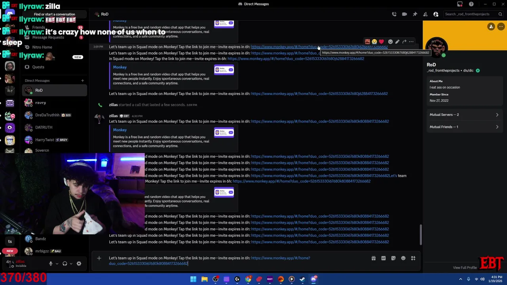Open the DreDaTruthhh conversation
The height and width of the screenshot is (285, 507).
tap(54, 115)
